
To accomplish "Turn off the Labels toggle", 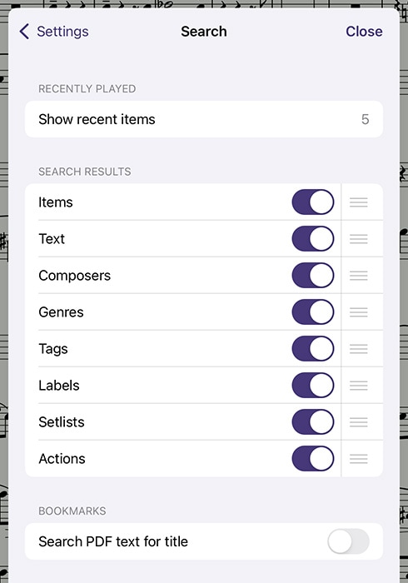I will 313,385.
